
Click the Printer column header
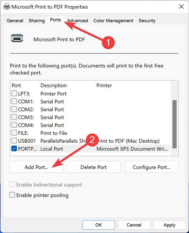[133, 85]
